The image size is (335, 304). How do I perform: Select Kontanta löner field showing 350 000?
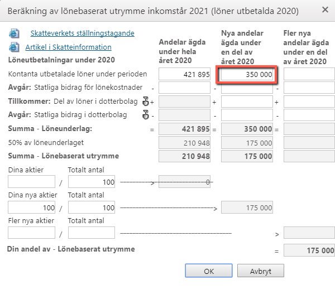247,74
